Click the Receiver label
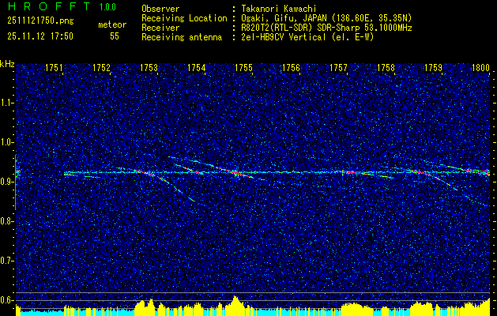The image size is (497, 316). (x=160, y=28)
